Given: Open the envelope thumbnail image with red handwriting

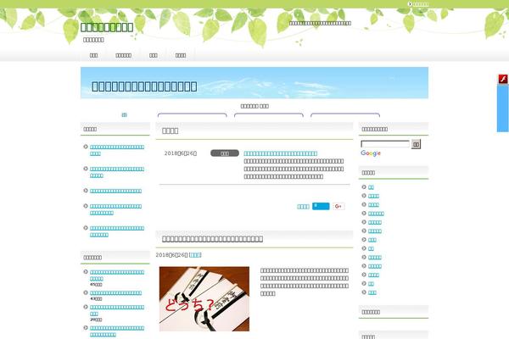Looking at the screenshot, I should (204, 299).
